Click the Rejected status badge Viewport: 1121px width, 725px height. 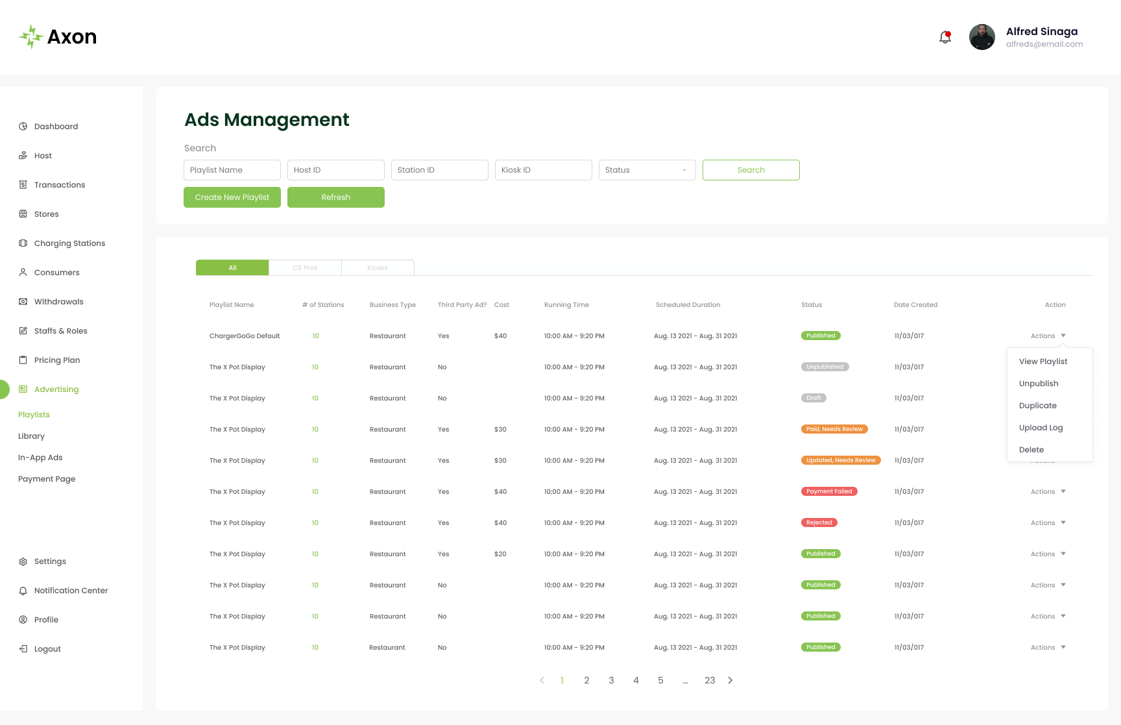tap(819, 522)
